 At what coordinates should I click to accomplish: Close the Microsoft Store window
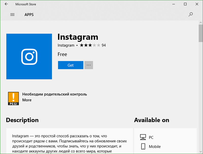[197, 4]
